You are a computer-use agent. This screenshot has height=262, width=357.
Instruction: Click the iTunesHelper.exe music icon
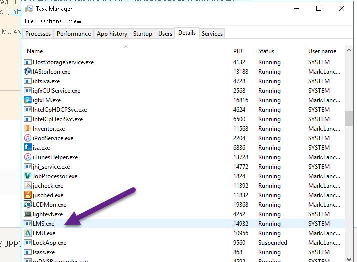[x=28, y=157]
